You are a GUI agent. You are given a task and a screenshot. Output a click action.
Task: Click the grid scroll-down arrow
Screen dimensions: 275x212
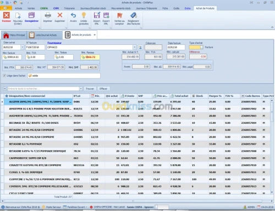(x=272, y=192)
